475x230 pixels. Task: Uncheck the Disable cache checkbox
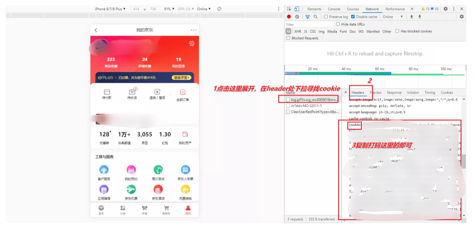tap(353, 17)
